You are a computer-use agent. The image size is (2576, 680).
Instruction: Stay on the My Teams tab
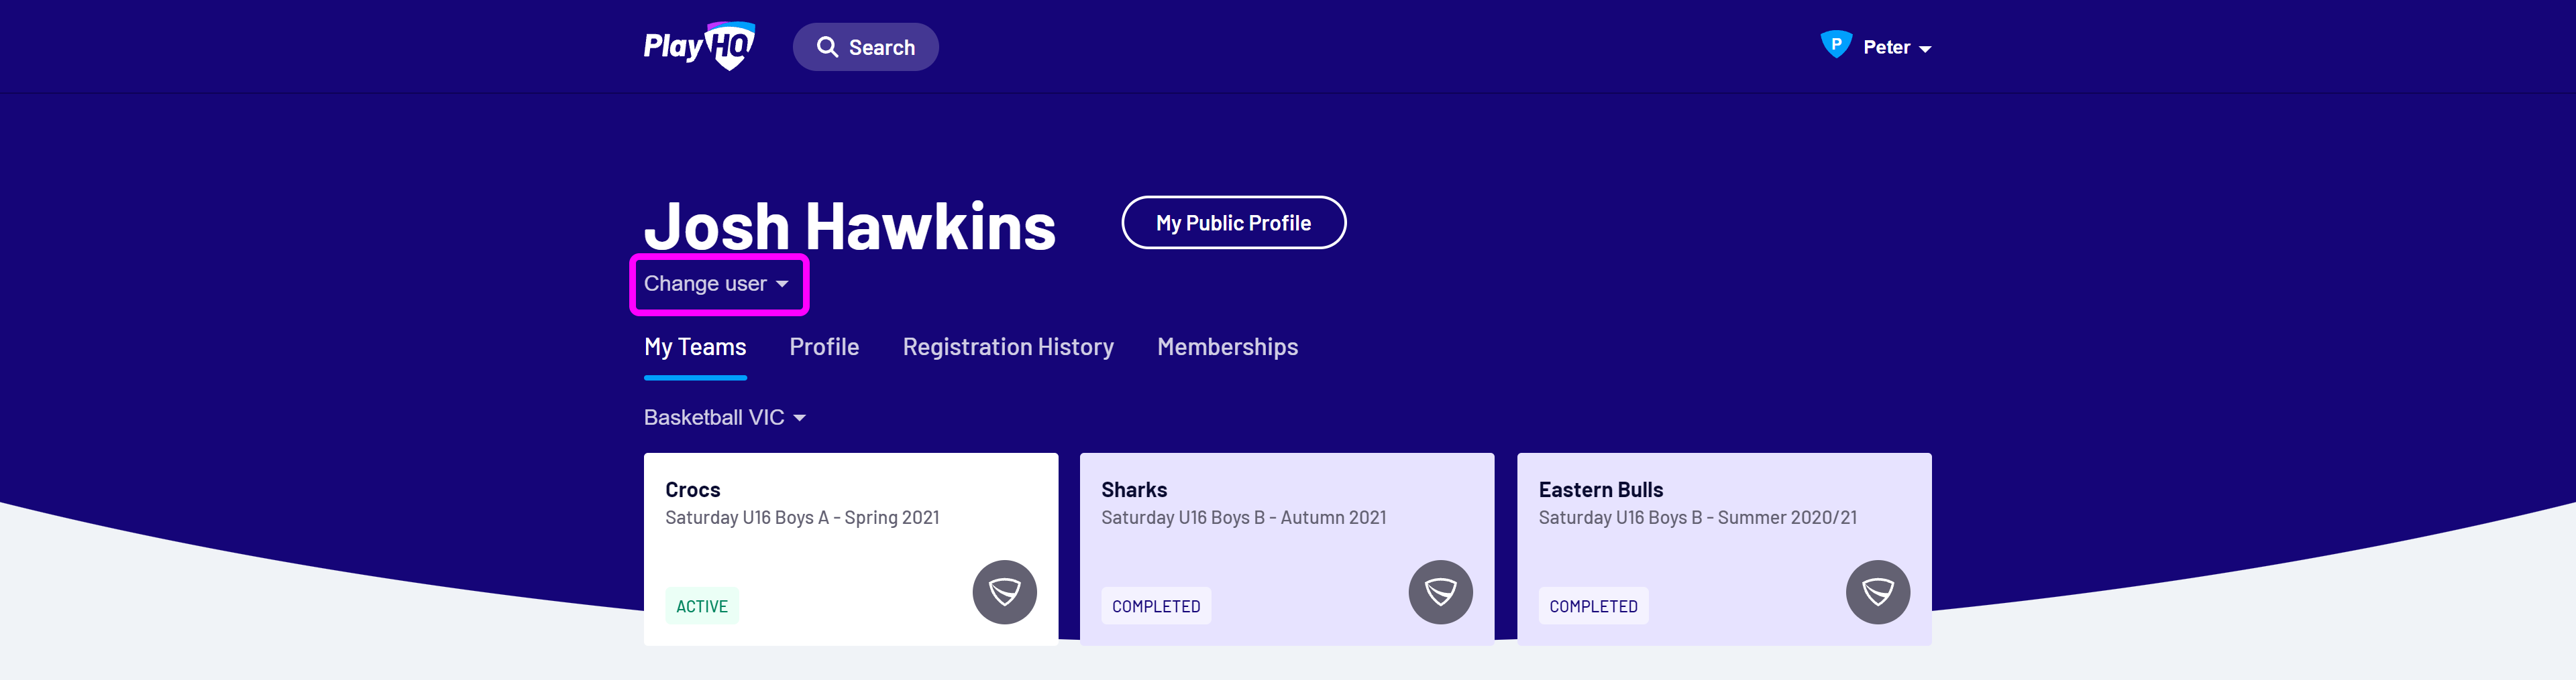(x=694, y=346)
